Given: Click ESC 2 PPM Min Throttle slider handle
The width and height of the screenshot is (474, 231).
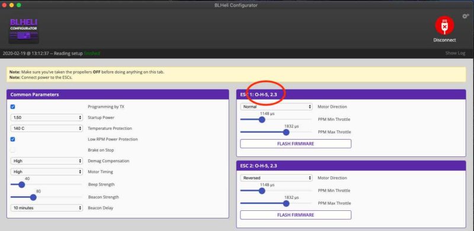Looking at the screenshot, I should pyautogui.click(x=262, y=191).
